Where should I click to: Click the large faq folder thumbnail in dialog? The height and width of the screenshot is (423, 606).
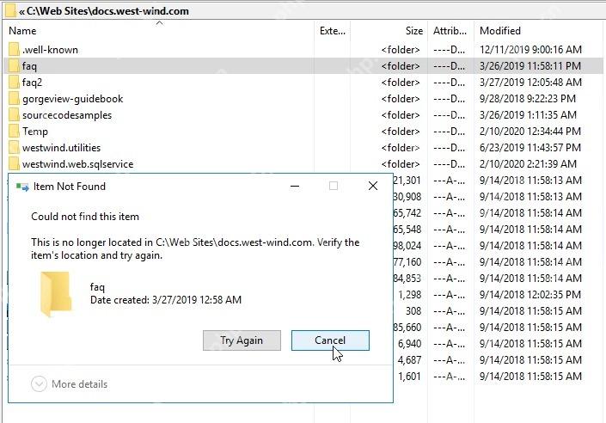click(x=56, y=293)
